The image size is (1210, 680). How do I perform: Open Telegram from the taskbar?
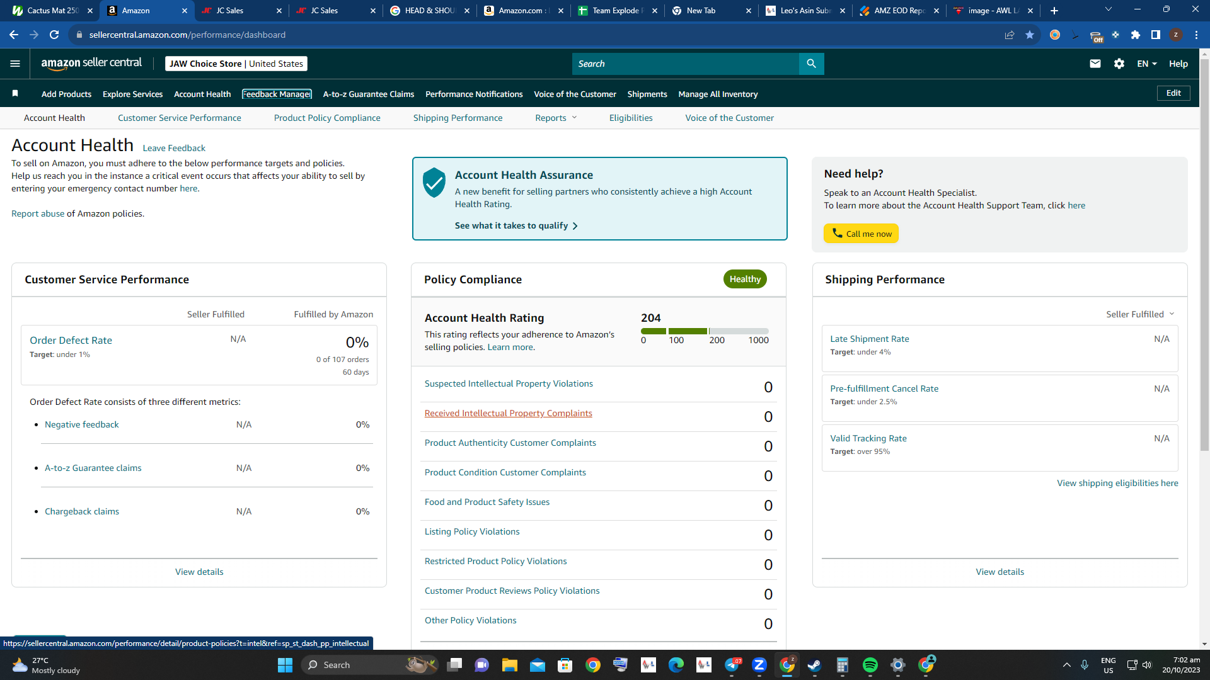coord(732,665)
